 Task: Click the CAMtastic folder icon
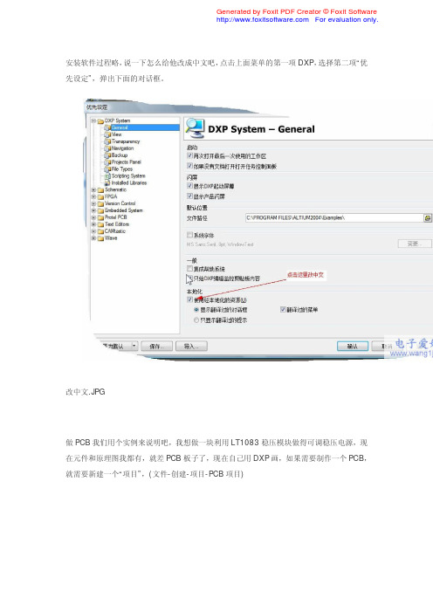100,231
